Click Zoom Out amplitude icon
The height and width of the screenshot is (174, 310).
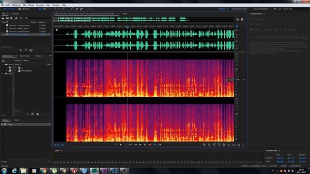click(x=209, y=145)
